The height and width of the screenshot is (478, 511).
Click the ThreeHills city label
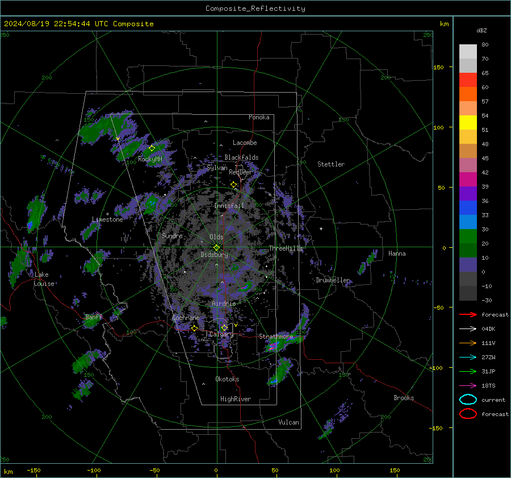(286, 248)
